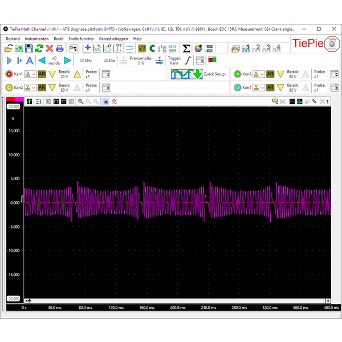Open the XY graph icon
The height and width of the screenshot is (342, 342).
click(x=108, y=48)
